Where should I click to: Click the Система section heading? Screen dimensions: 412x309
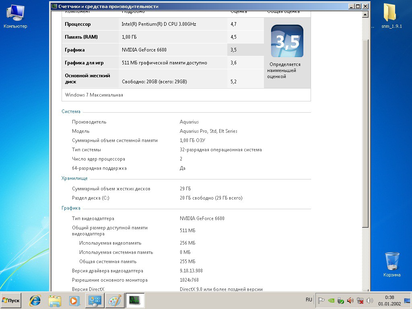[x=71, y=111]
